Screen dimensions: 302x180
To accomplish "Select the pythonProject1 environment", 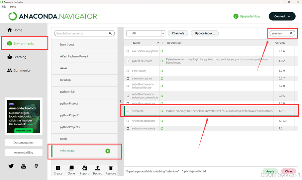I will pyautogui.click(x=84, y=115).
